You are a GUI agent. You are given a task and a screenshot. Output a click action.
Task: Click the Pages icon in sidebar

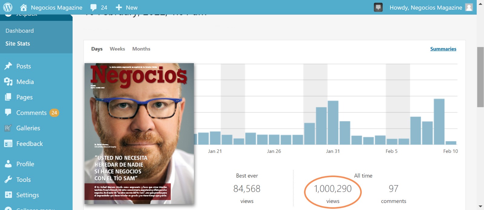coord(8,97)
